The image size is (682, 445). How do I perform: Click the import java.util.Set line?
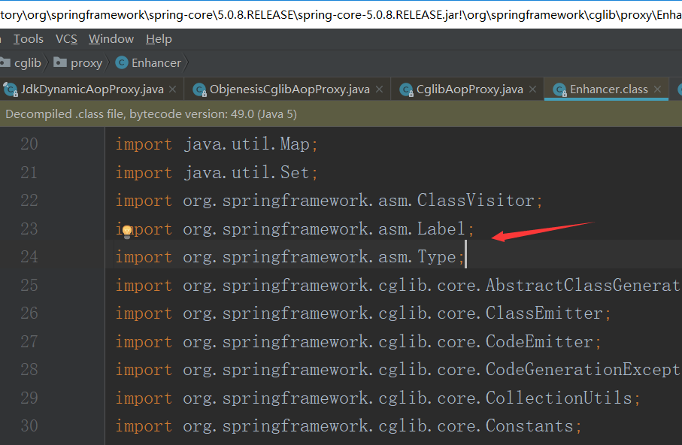217,173
